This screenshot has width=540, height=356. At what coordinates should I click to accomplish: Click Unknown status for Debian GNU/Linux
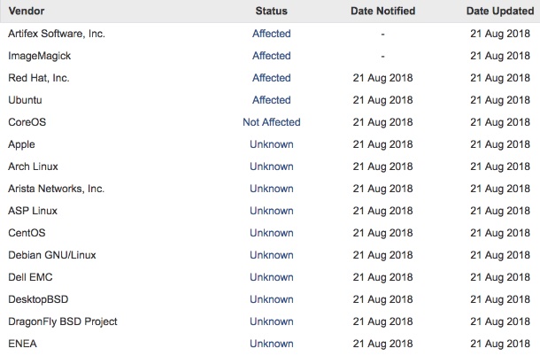272,255
